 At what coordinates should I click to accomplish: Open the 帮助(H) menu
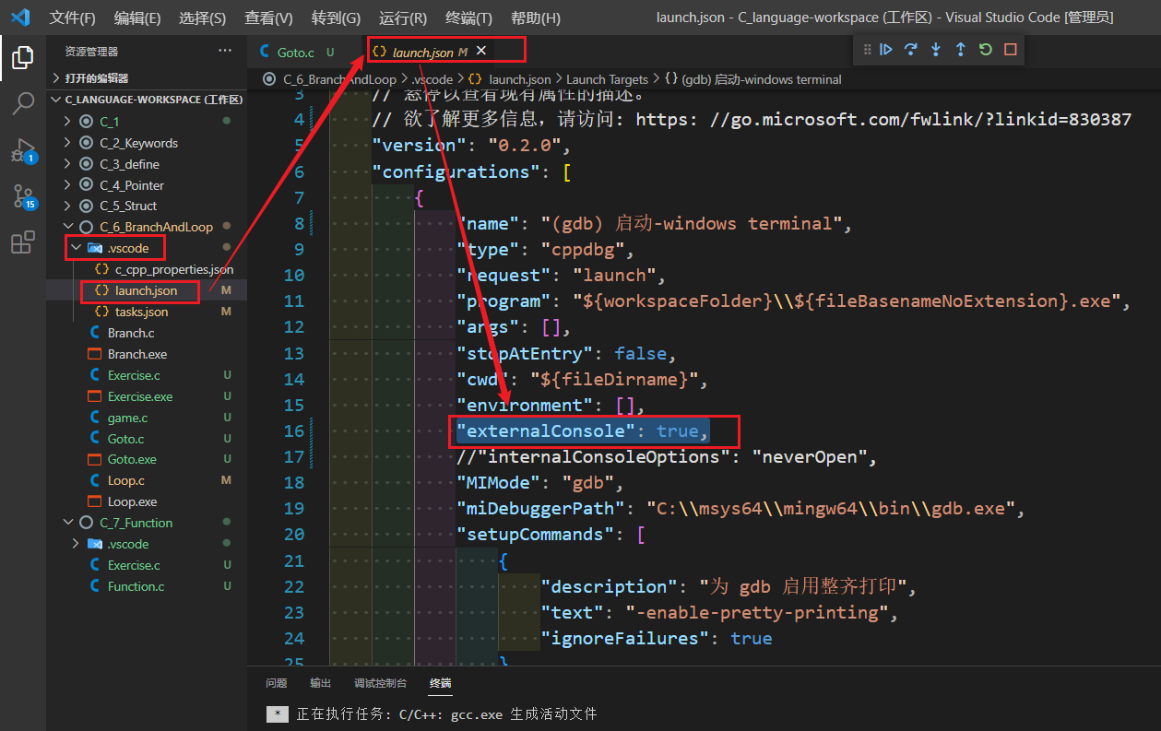pyautogui.click(x=535, y=18)
